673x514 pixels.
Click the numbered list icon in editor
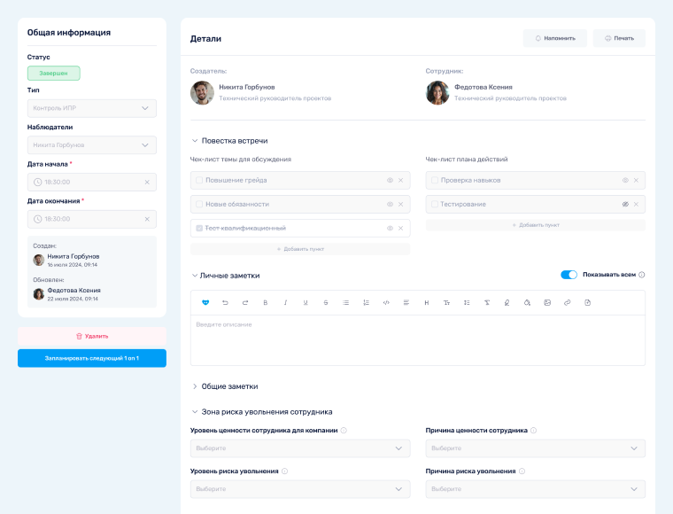point(367,302)
